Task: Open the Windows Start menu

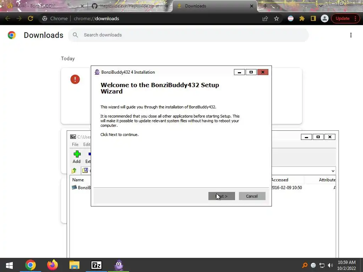Action: [x=9, y=265]
